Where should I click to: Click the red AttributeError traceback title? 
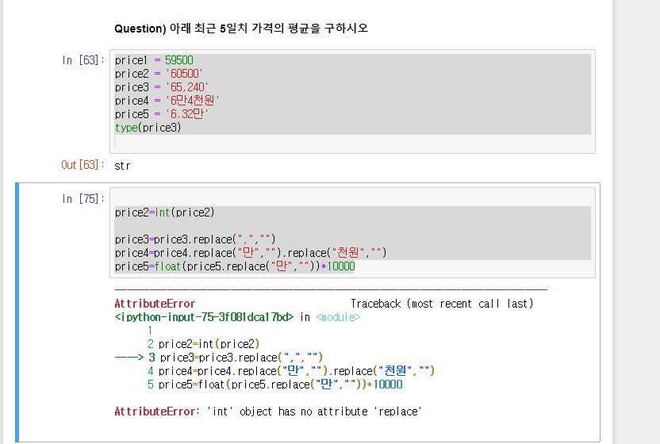[155, 304]
